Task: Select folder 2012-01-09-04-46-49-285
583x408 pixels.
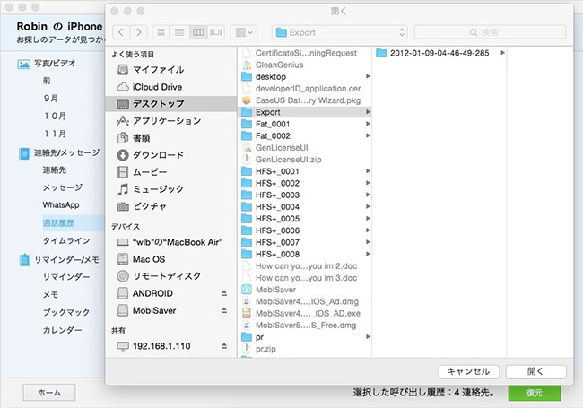Action: [x=439, y=53]
